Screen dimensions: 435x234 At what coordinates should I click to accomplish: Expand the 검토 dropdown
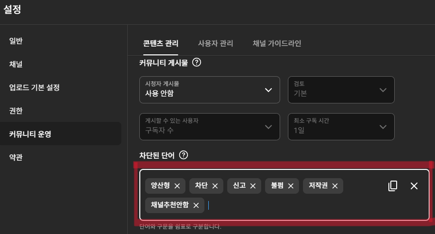(x=341, y=90)
